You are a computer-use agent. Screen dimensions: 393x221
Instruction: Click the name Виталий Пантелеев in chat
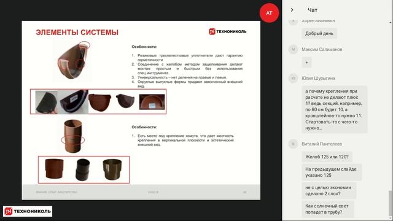click(x=322, y=144)
